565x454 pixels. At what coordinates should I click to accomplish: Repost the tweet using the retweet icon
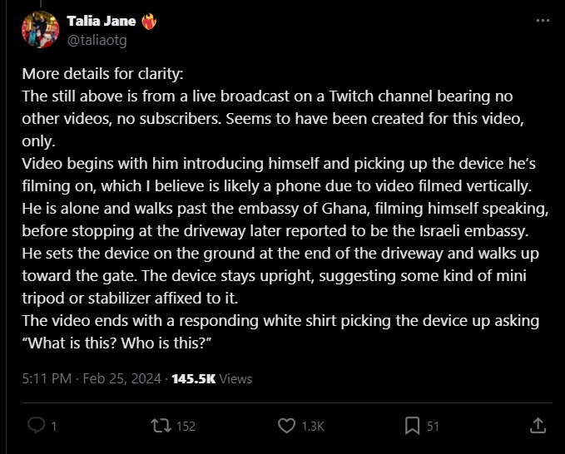click(x=161, y=426)
